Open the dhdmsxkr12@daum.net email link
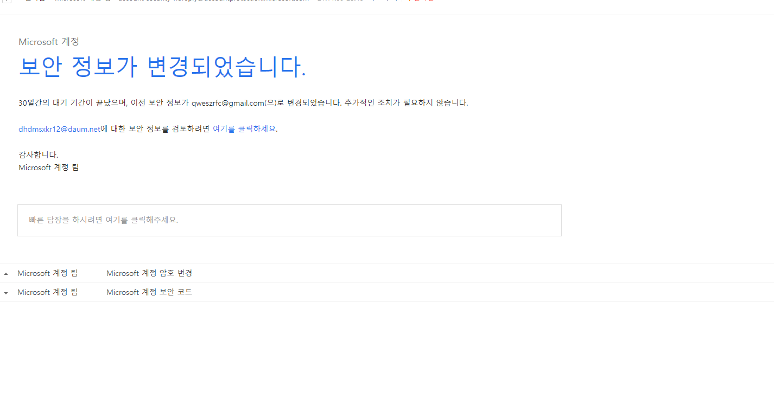The height and width of the screenshot is (412, 774). (x=60, y=129)
